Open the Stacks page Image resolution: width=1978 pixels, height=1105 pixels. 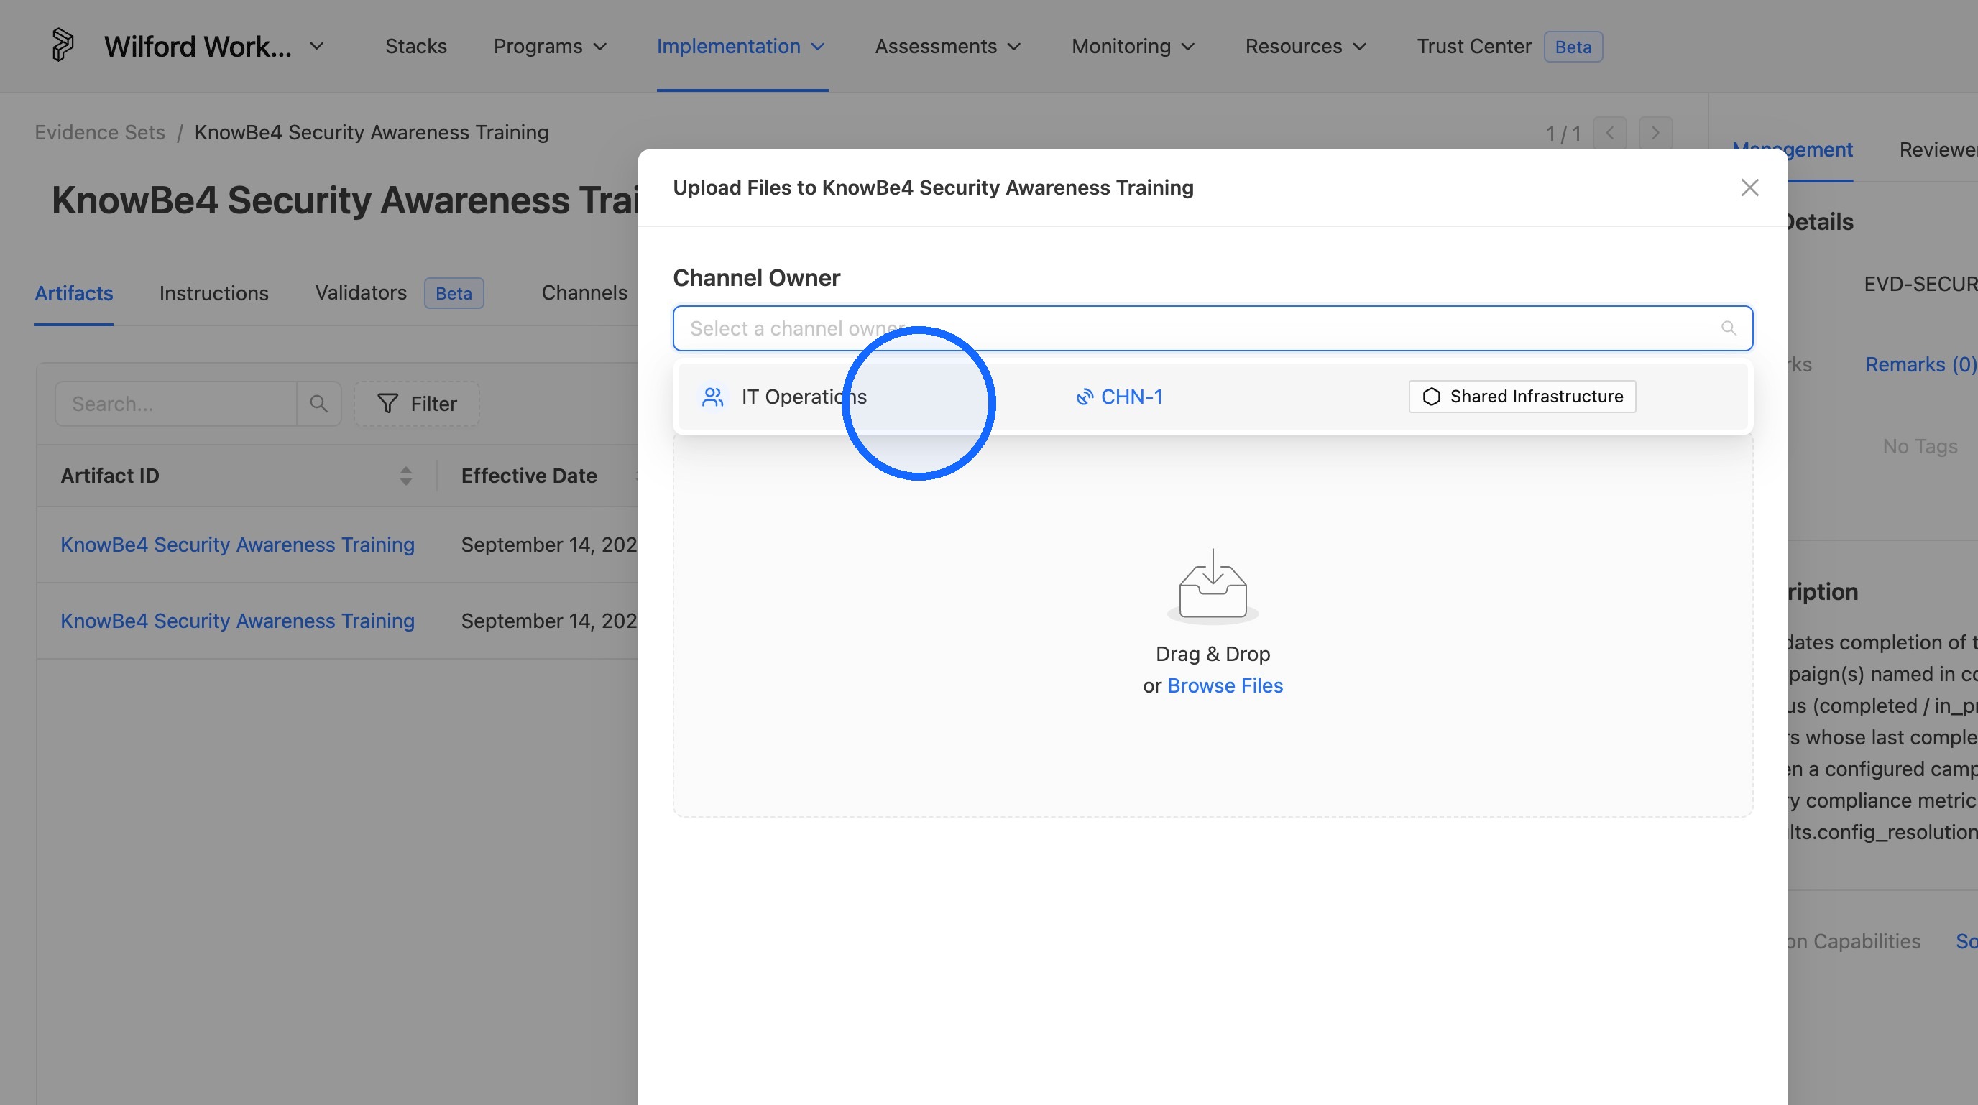tap(415, 46)
